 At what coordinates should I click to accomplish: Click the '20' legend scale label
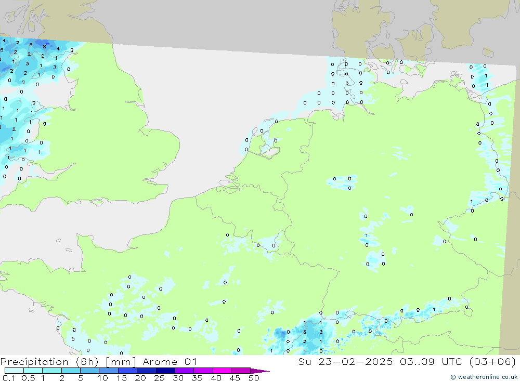tap(140, 378)
